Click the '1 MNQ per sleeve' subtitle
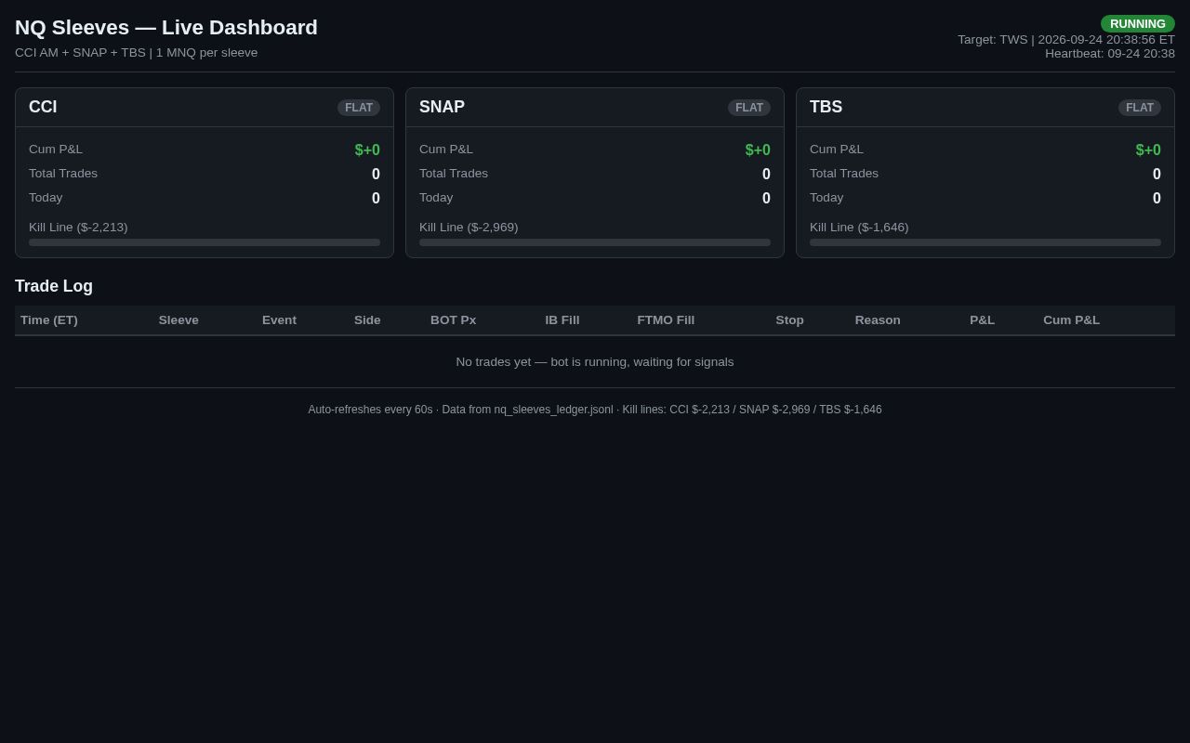 pyautogui.click(x=206, y=53)
